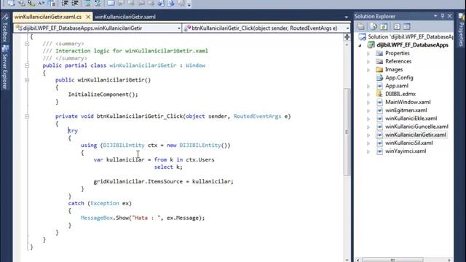
Task: Collapse the constructor outline block
Action: [27, 80]
